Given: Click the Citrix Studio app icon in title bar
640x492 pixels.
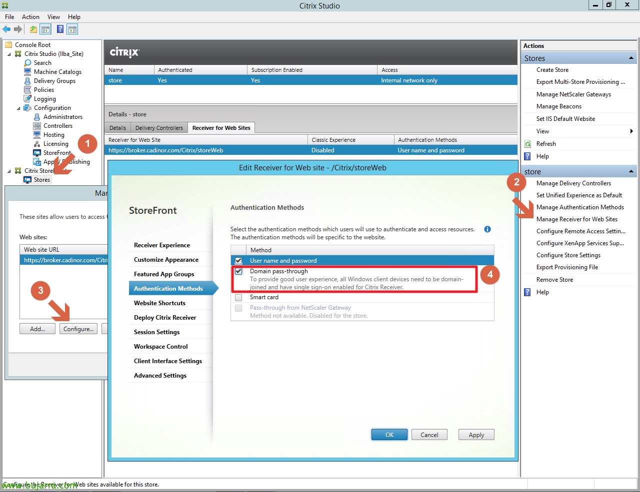Looking at the screenshot, I should 5,5.
